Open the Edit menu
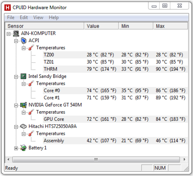Viewport: 193px width, 176px height. (x=24, y=18)
